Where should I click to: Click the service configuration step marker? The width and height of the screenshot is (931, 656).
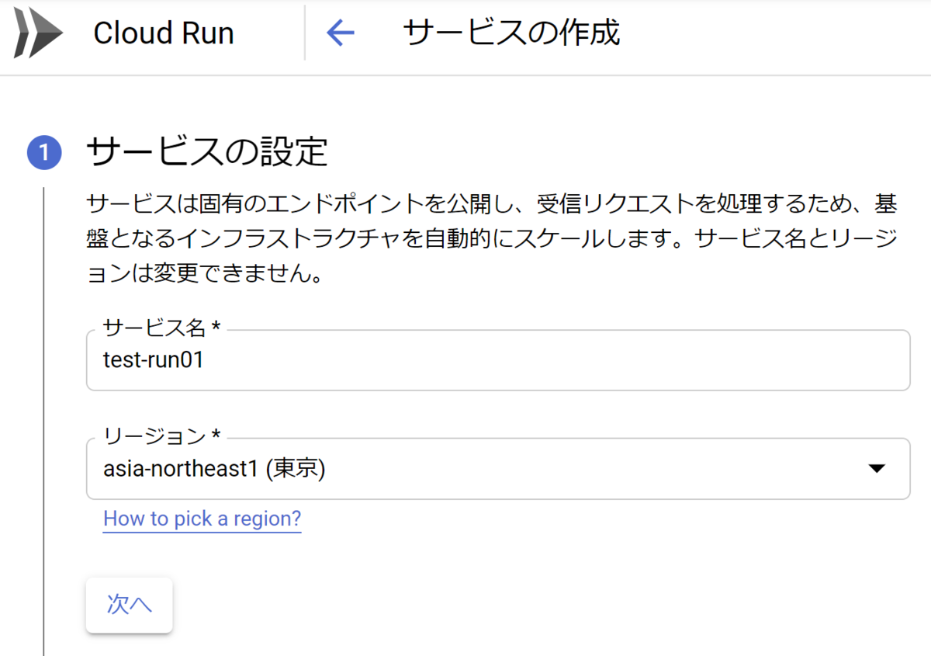tap(44, 152)
